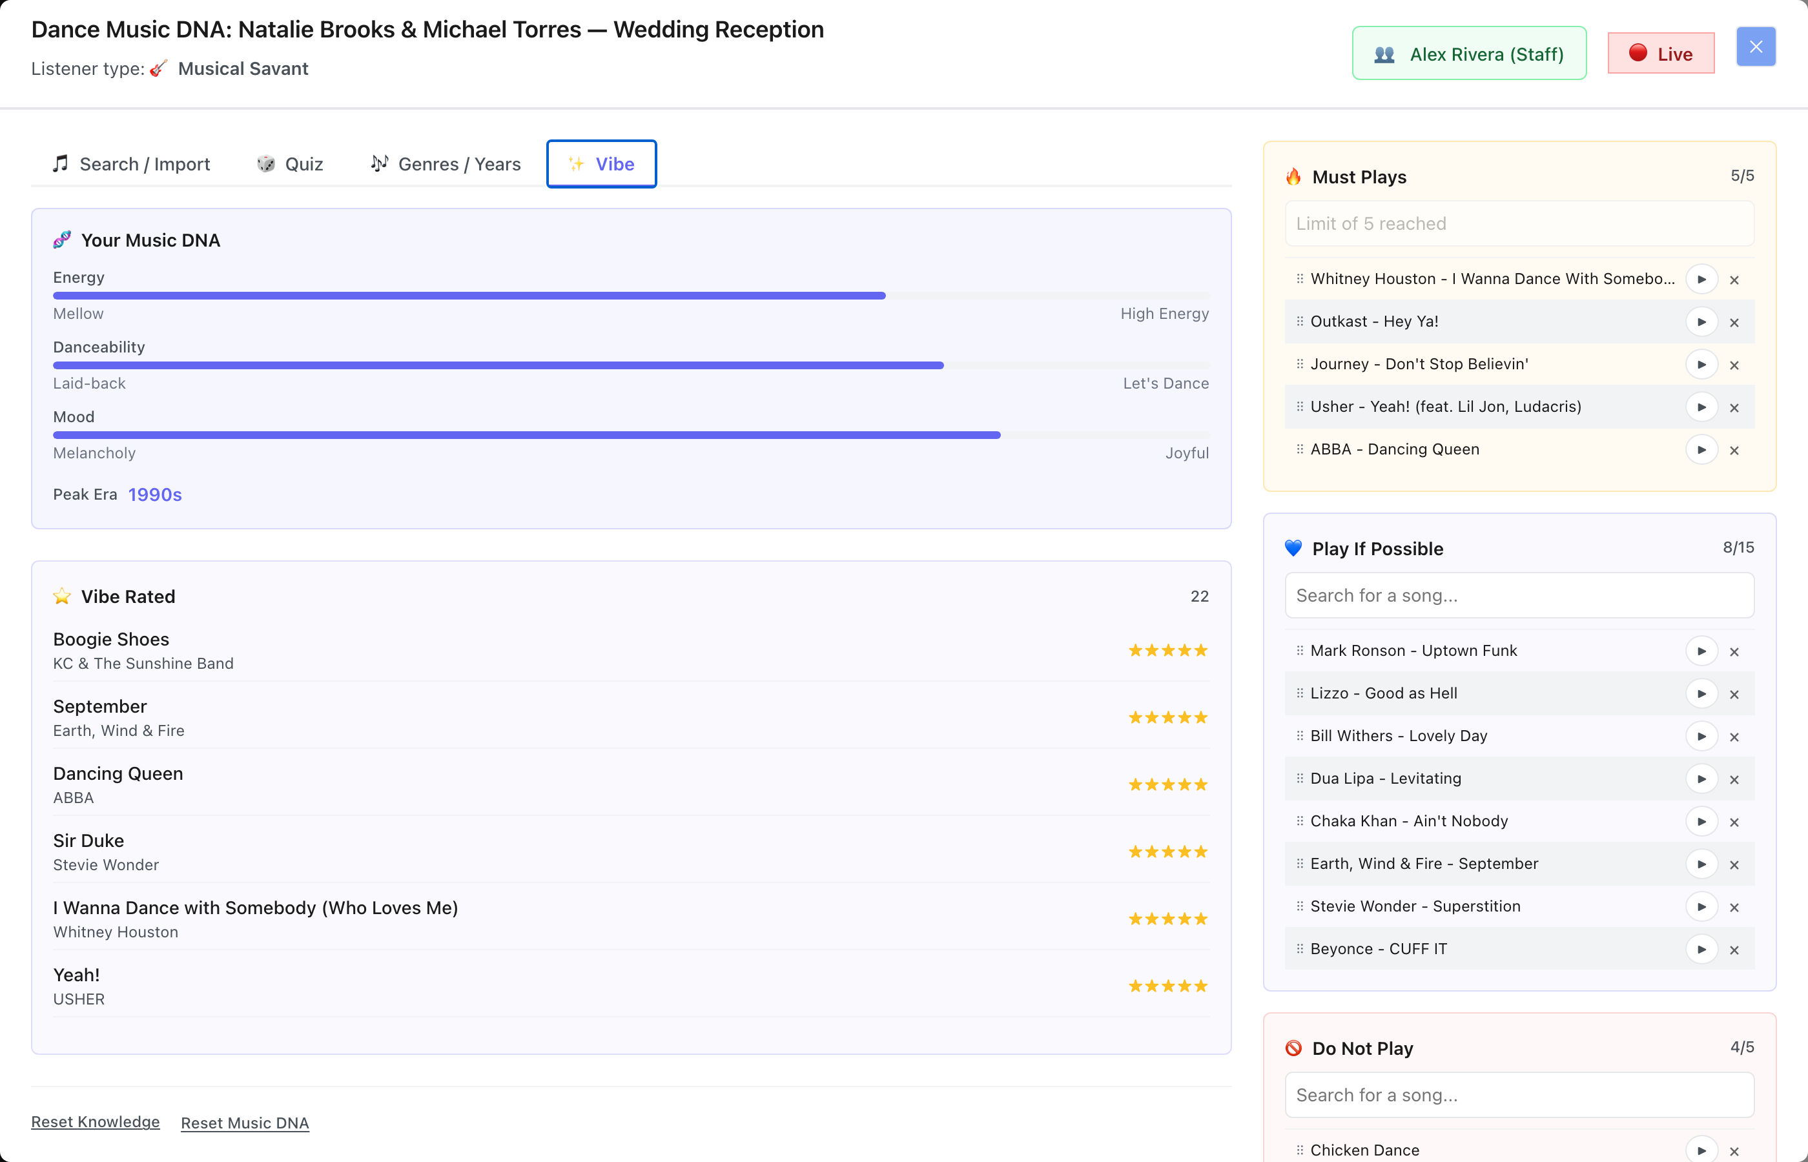
Task: Toggle the Live status button
Action: (x=1661, y=54)
